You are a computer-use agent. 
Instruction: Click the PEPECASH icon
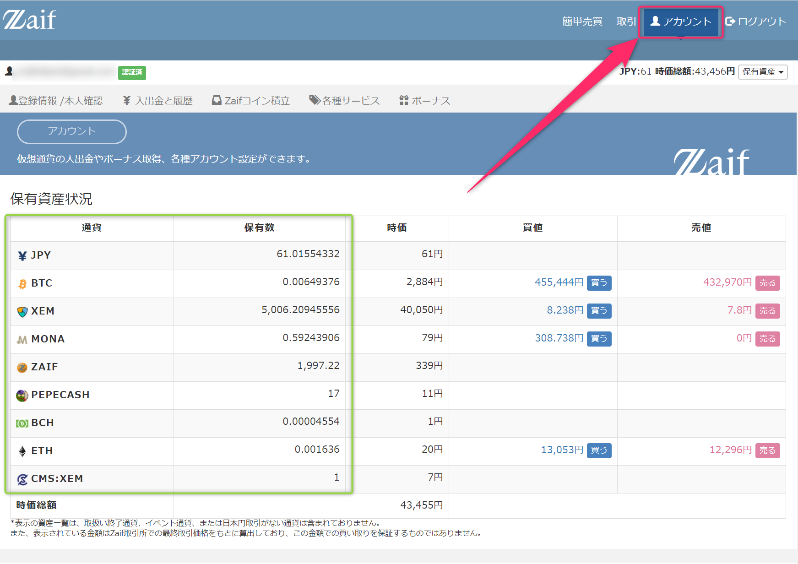22,395
